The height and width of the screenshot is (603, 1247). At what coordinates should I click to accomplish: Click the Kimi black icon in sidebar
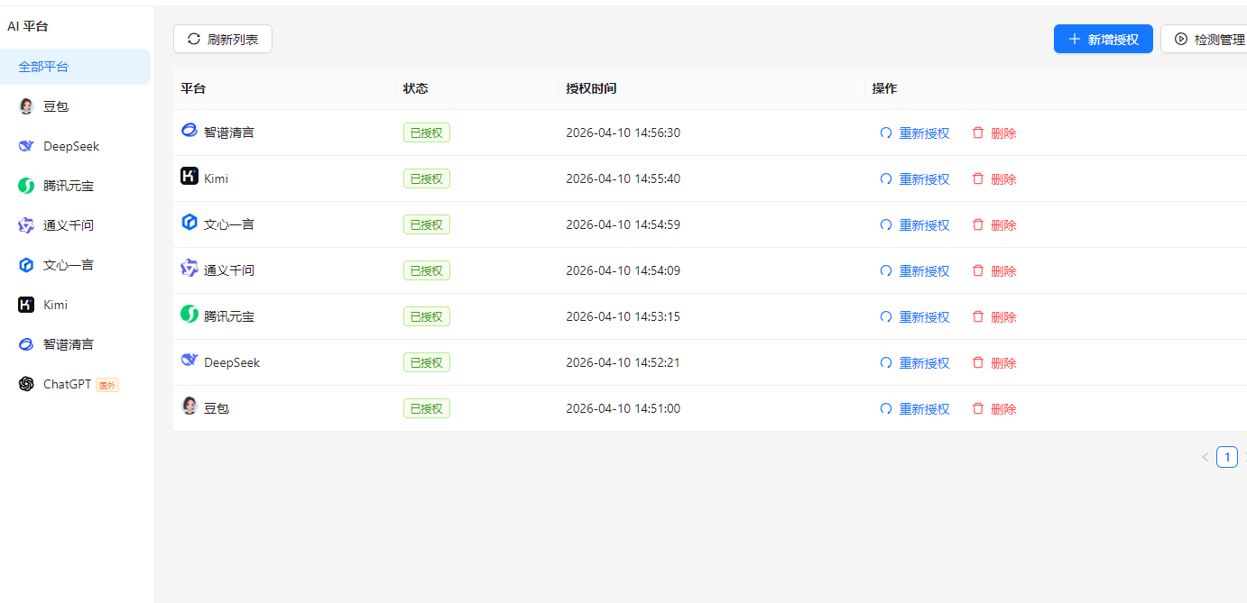click(26, 305)
